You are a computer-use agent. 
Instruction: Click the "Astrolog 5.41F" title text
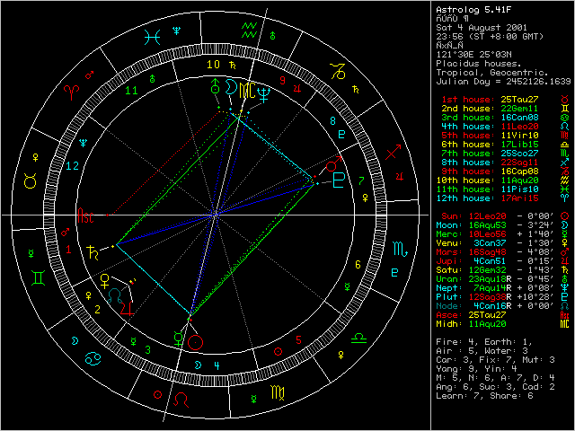pos(468,10)
